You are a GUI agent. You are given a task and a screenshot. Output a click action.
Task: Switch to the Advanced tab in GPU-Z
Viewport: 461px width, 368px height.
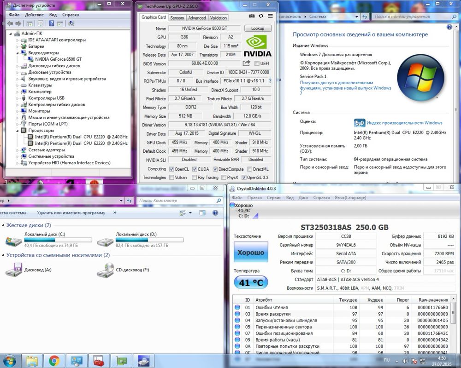click(197, 17)
